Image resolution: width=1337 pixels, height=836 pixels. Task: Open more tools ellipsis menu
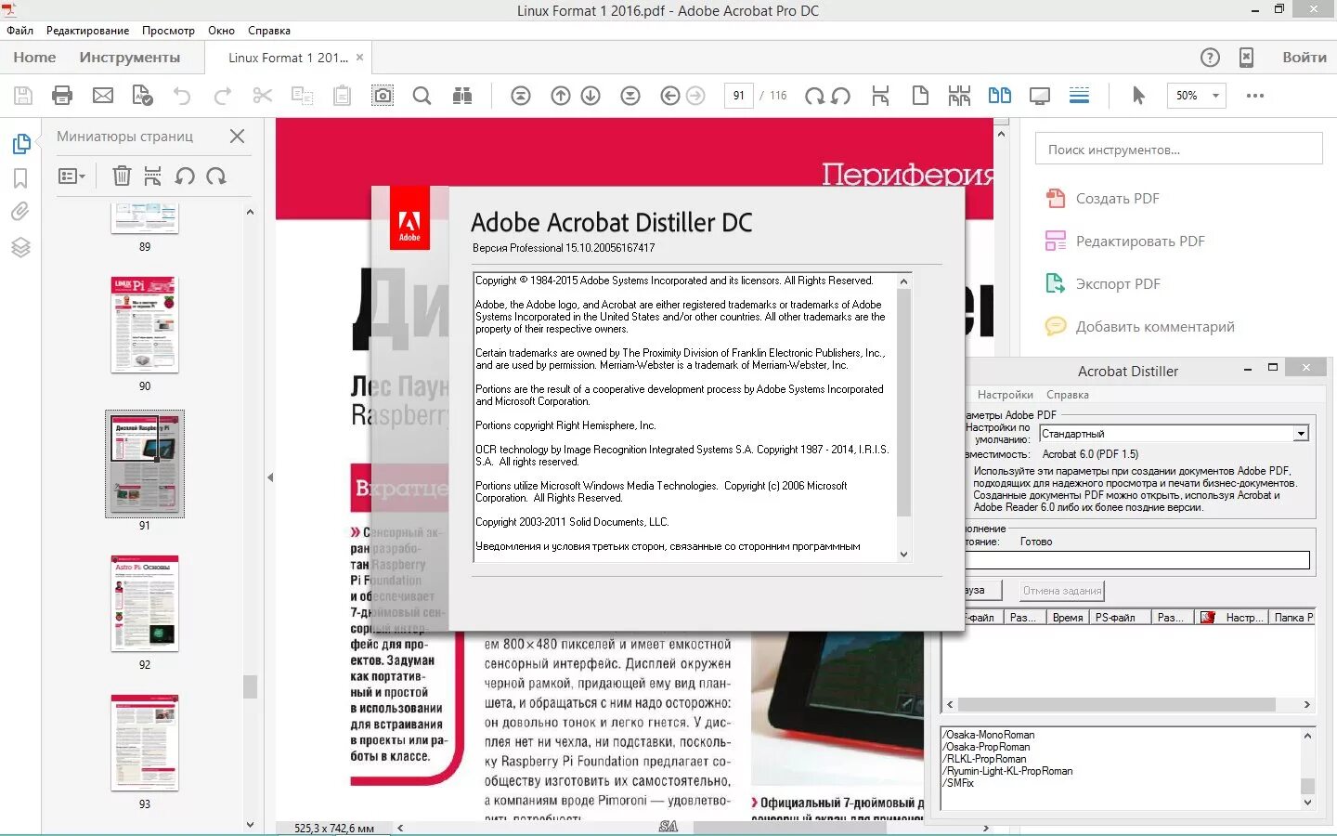tap(1255, 95)
